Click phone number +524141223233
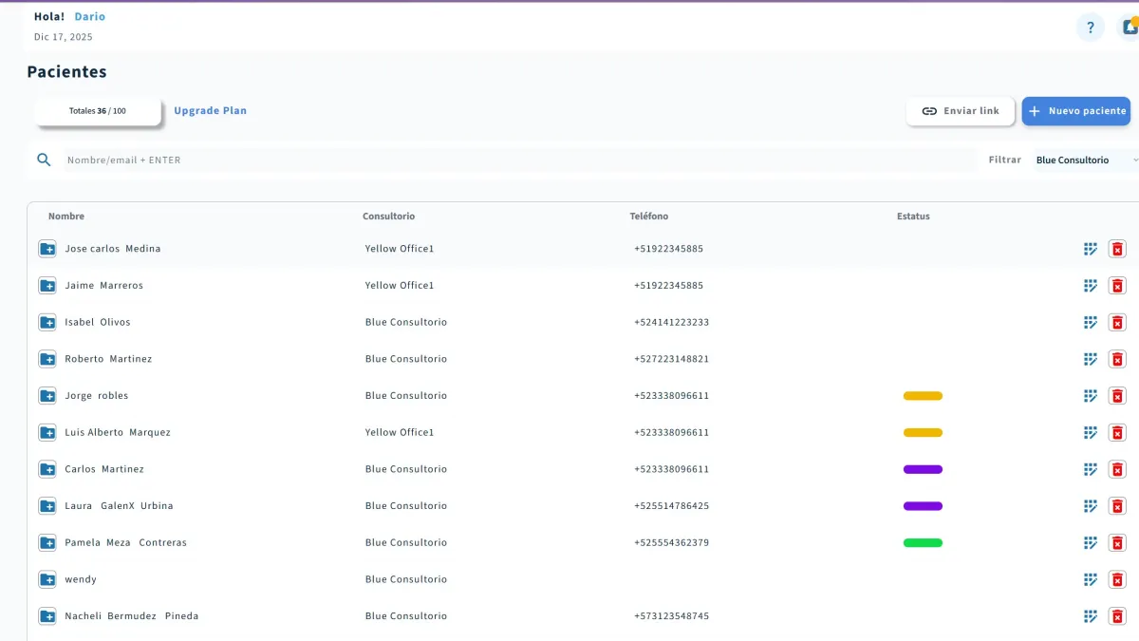 (x=671, y=323)
